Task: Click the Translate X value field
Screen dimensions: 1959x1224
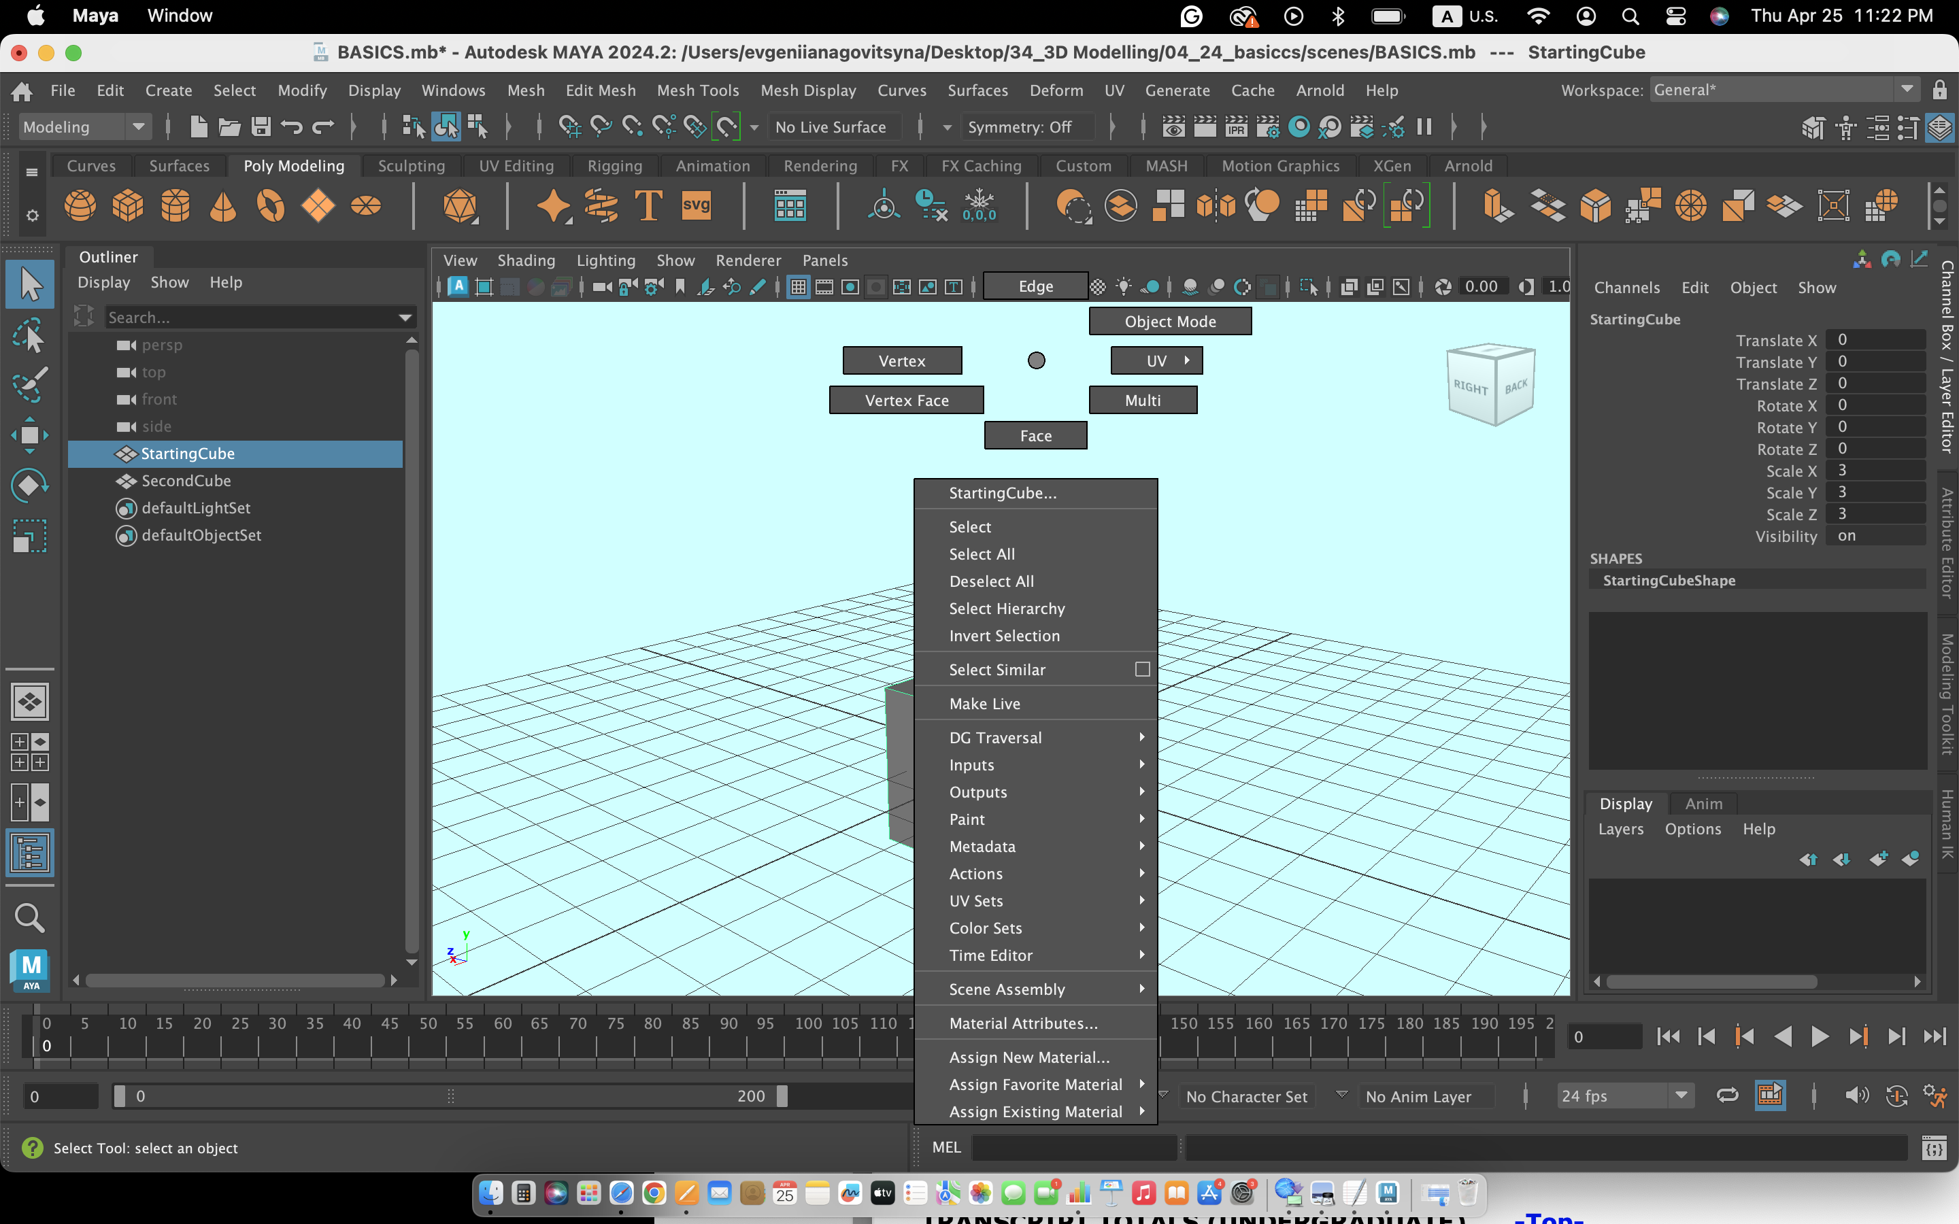Action: (1875, 340)
